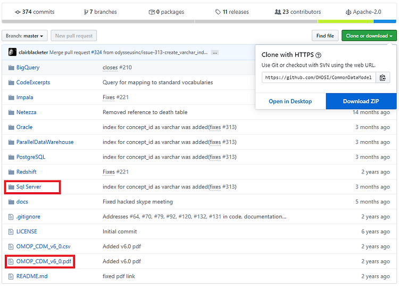Open 'Query for mapping to standard vocabularies' commit
This screenshot has width=399, height=287.
pos(158,83)
